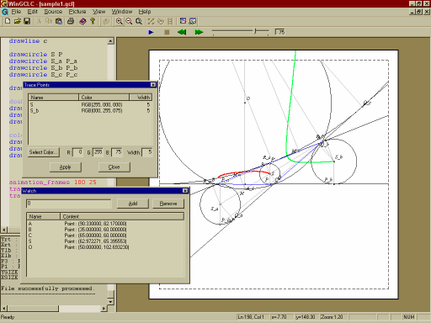Image resolution: width=431 pixels, height=323 pixels.
Task: Open a file with folder icon
Action: pyautogui.click(x=18, y=21)
